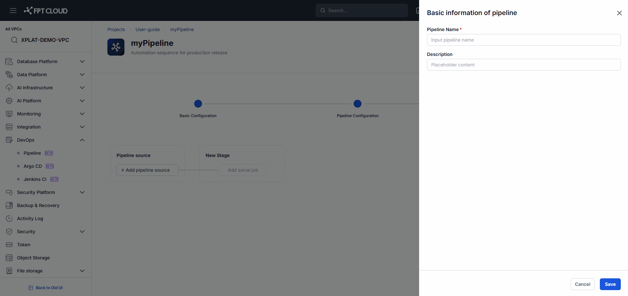The image size is (628, 296).
Task: Click the Security Platform icon
Action: coord(9,192)
